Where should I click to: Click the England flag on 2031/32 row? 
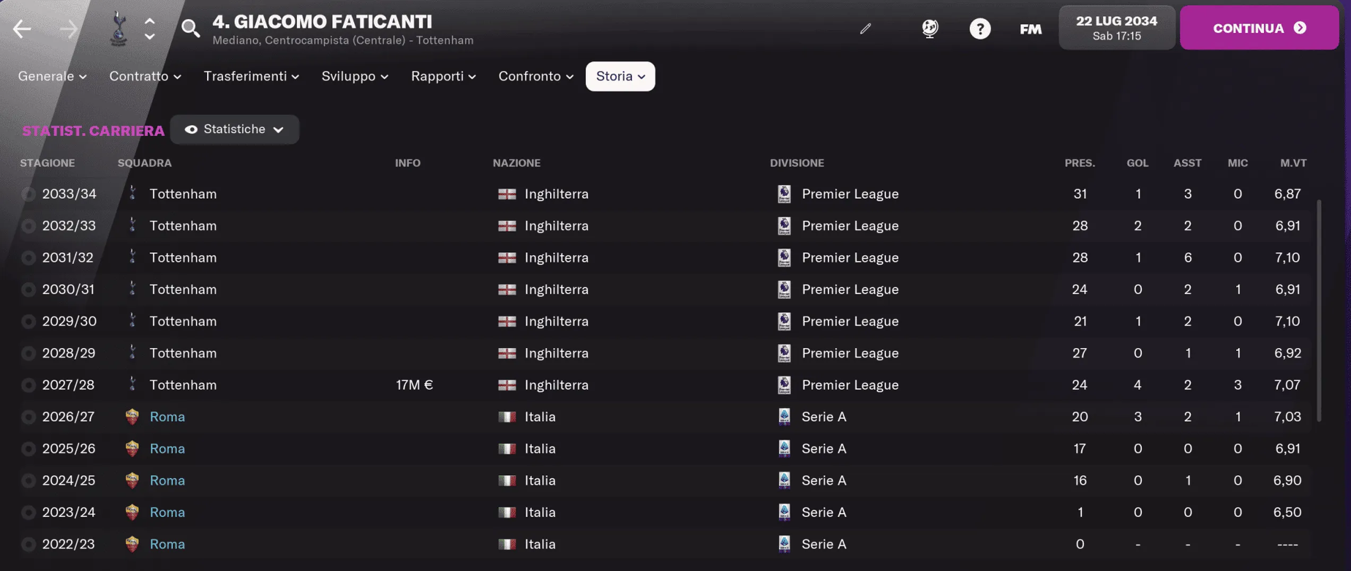tap(507, 257)
